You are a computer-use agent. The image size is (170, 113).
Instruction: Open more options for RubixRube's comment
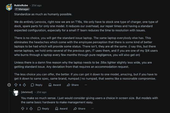[x=86, y=85]
